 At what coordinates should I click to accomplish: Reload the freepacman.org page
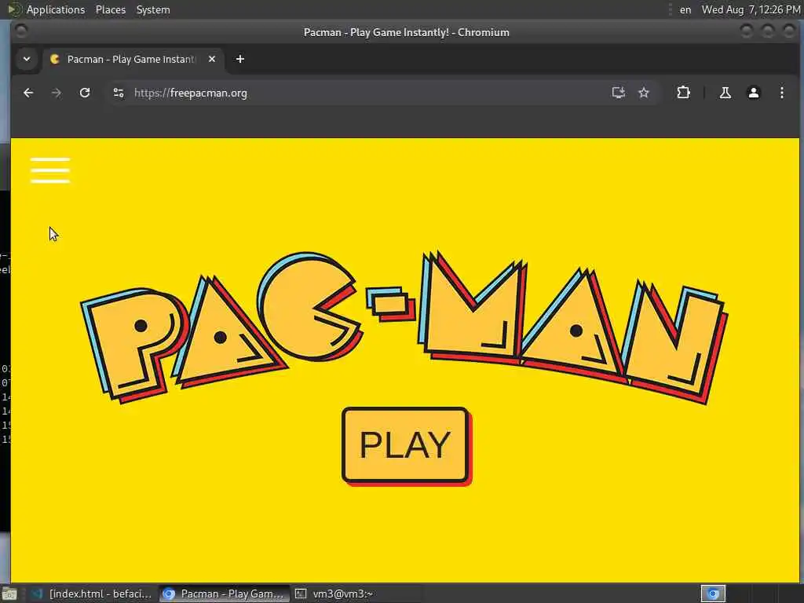pyautogui.click(x=85, y=93)
